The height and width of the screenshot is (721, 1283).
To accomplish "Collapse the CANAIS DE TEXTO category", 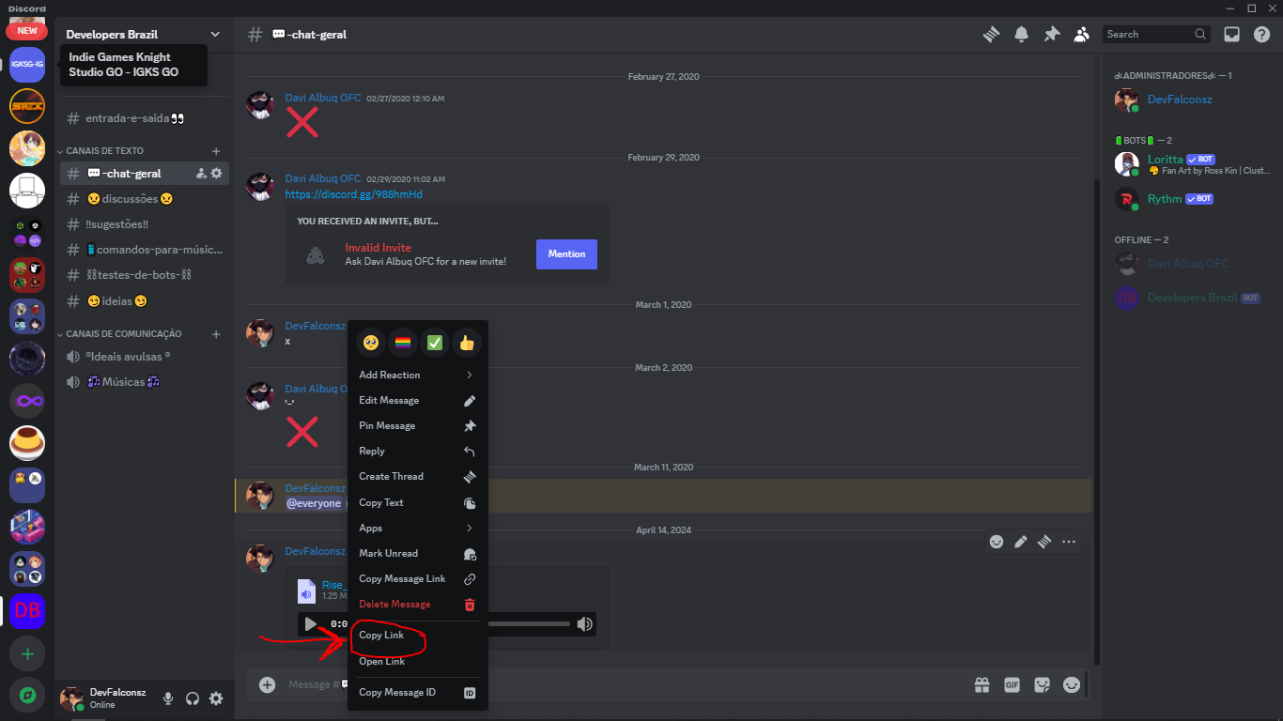I will tap(103, 151).
